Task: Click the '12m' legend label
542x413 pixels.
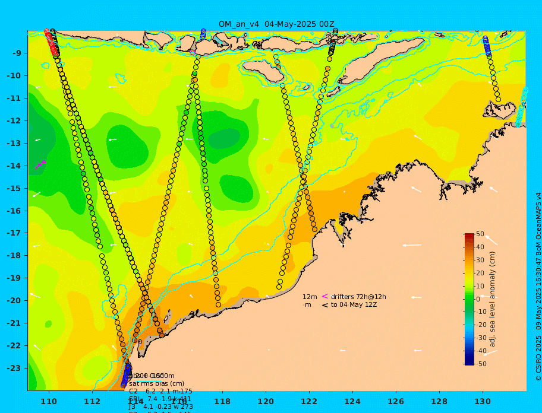Action: point(310,297)
